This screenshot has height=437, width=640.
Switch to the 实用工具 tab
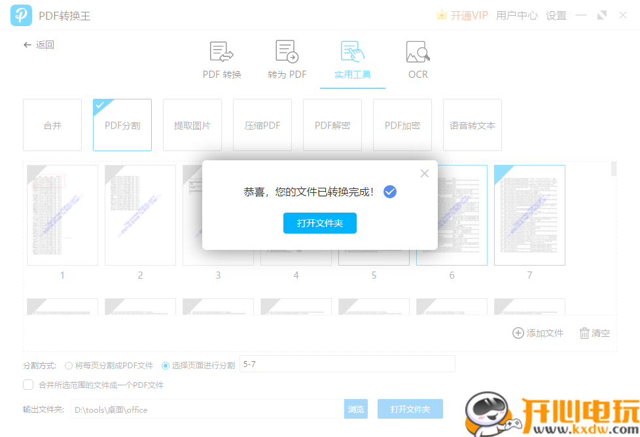(x=352, y=60)
